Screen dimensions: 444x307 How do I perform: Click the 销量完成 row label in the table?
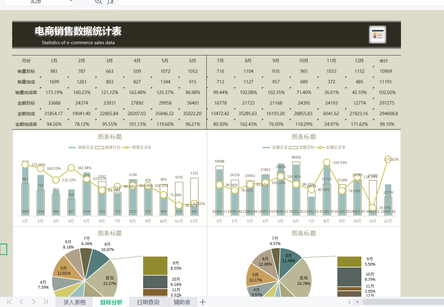click(x=26, y=82)
